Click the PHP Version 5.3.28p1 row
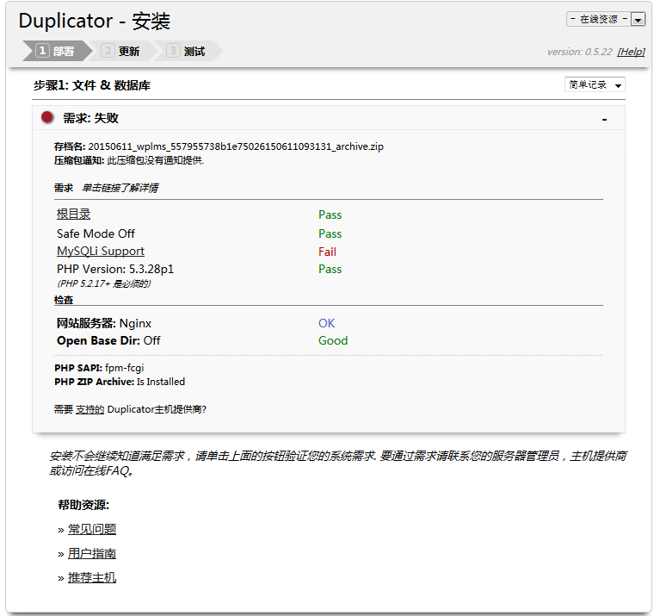The height and width of the screenshot is (616, 654). [115, 269]
